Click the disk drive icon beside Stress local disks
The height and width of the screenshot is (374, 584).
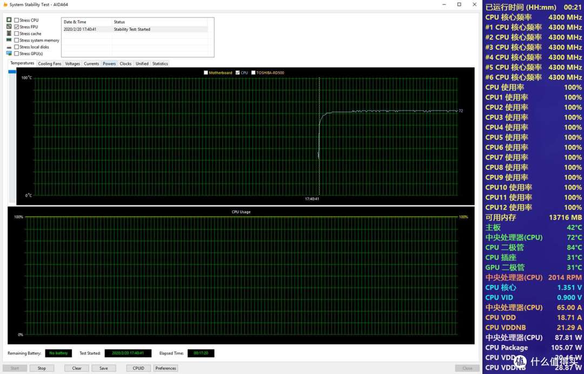(9, 47)
